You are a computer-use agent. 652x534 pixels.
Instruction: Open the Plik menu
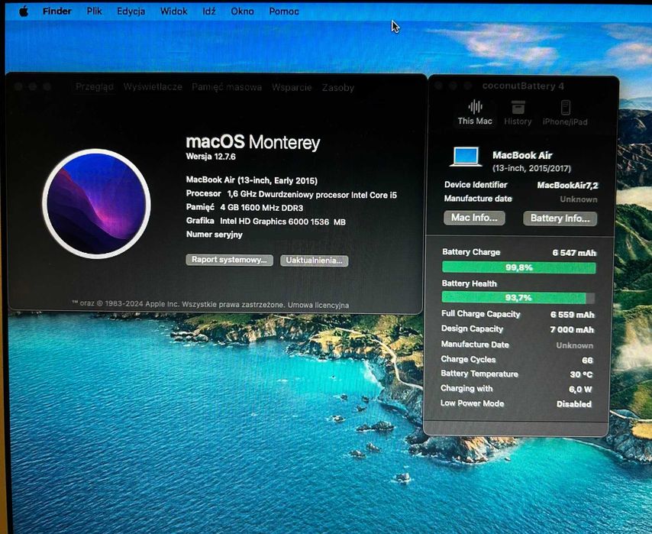pyautogui.click(x=95, y=11)
